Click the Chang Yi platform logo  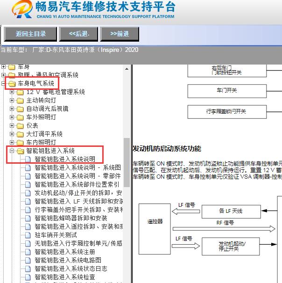(x=22, y=9)
